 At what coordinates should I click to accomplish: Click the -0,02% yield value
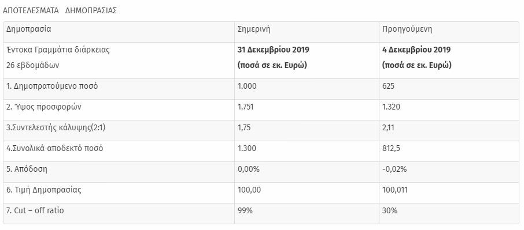tap(394, 169)
